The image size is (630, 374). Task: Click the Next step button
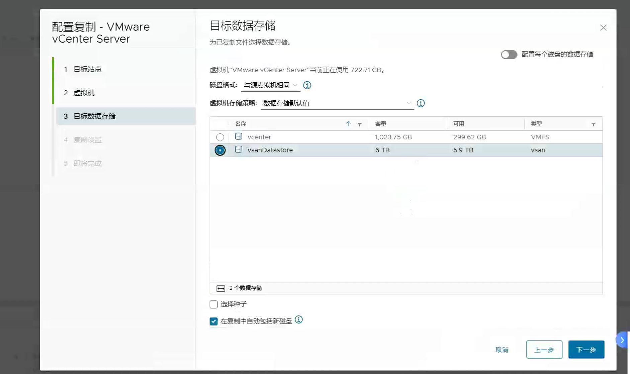coord(586,350)
